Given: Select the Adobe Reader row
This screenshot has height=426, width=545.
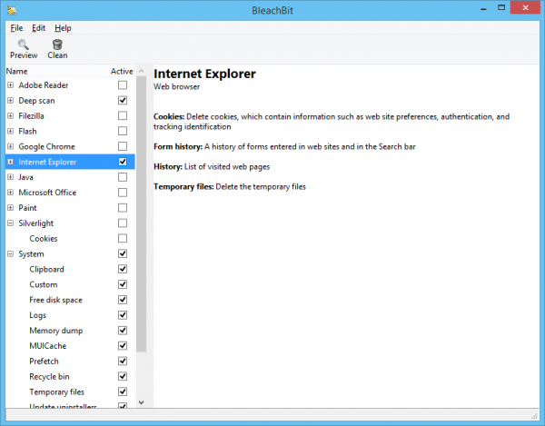Looking at the screenshot, I should (x=70, y=85).
